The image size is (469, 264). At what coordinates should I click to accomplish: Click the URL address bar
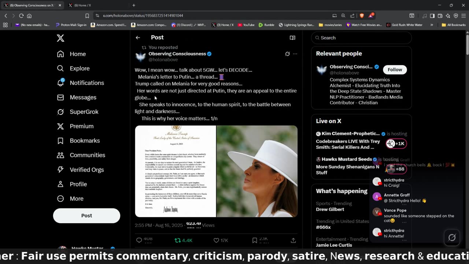(x=213, y=16)
